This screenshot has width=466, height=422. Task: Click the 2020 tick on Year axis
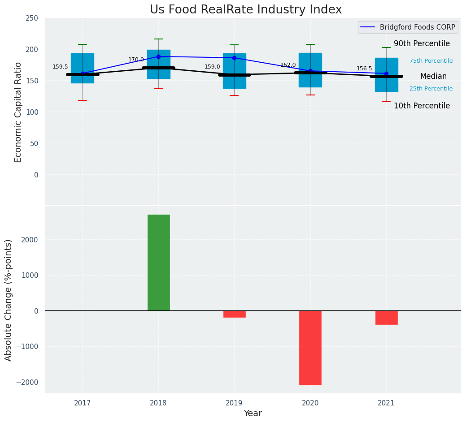[310, 403]
